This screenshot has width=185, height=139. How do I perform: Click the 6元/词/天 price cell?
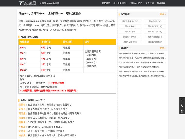(x=51, y=48)
